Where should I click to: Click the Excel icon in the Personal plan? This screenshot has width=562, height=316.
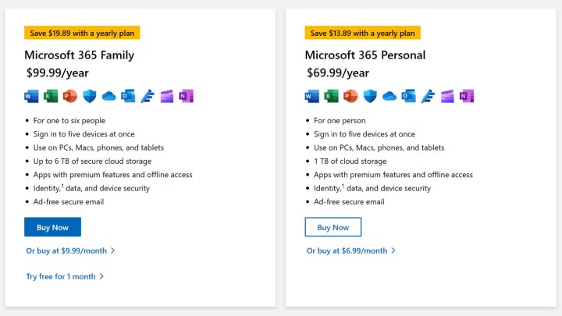(x=331, y=96)
